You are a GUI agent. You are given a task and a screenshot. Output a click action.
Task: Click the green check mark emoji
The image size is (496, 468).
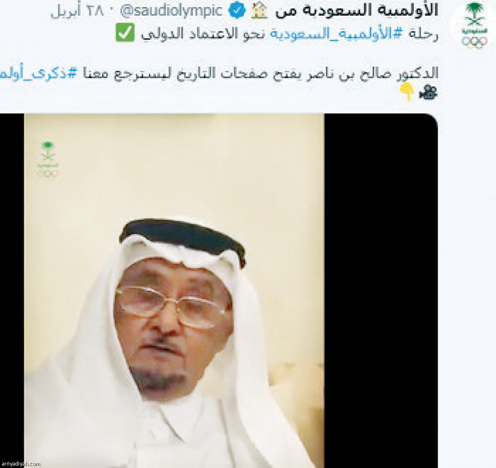click(125, 33)
